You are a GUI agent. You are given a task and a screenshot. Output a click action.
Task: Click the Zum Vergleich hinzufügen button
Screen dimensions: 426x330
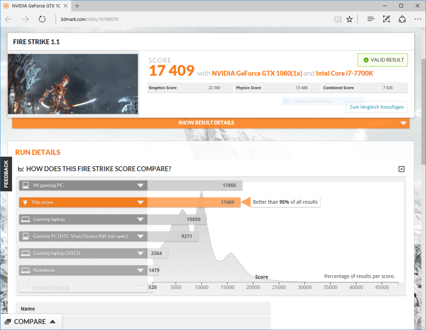point(376,107)
